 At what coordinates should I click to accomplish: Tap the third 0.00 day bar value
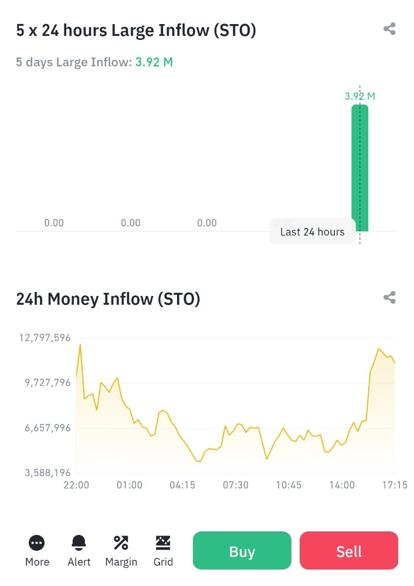[x=207, y=223]
